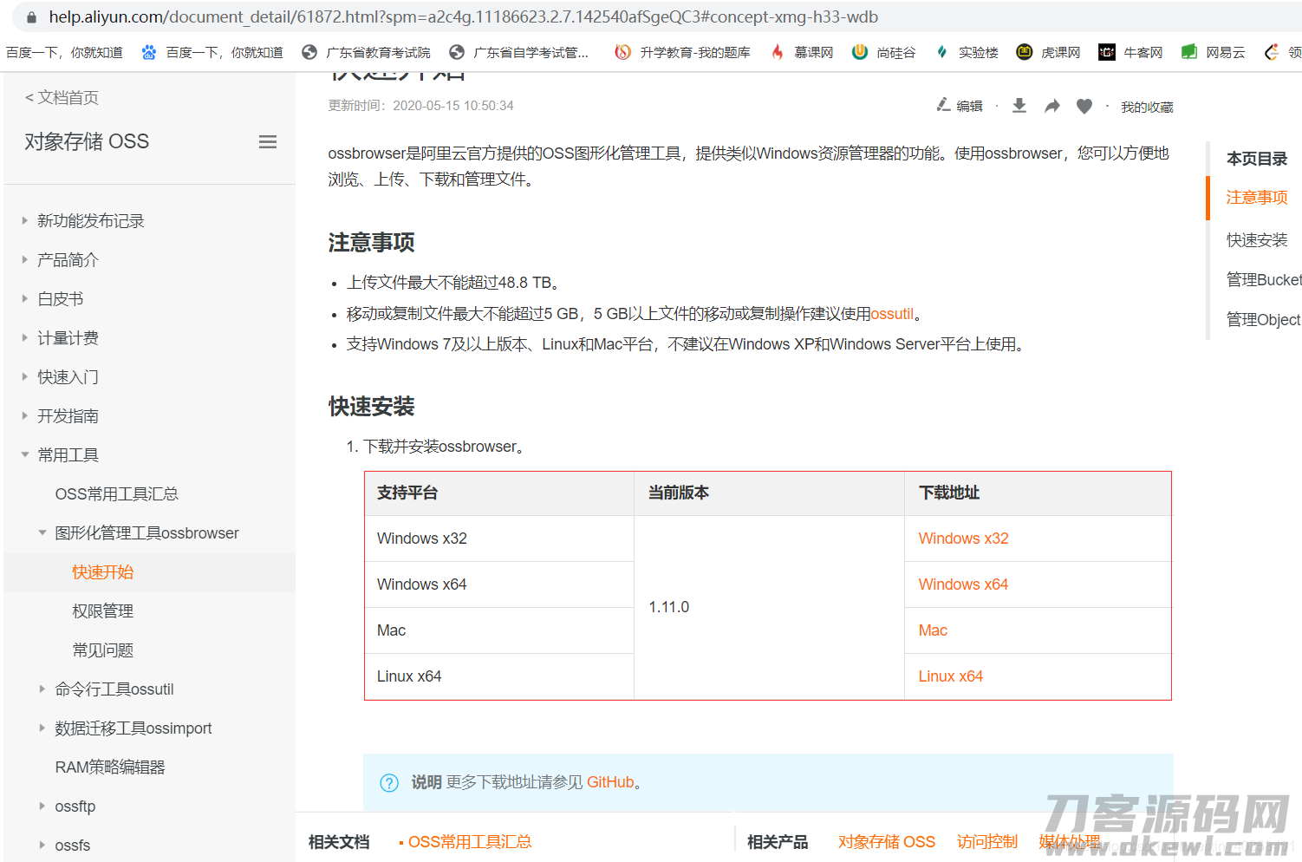The image size is (1302, 862).
Task: Open the 尚硅谷 bookmark
Action: tap(883, 53)
